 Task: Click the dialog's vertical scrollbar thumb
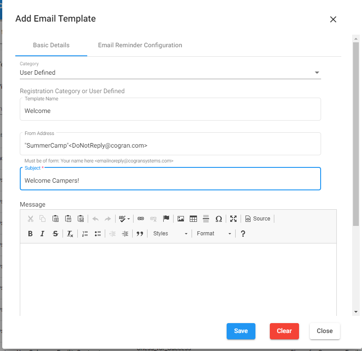[x=356, y=134]
